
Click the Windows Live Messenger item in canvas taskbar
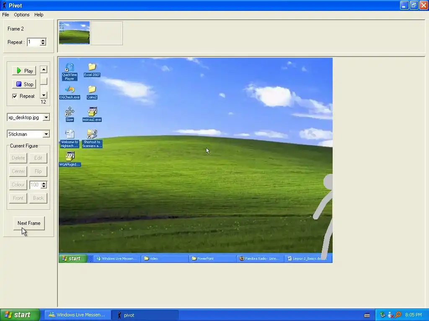(116, 258)
